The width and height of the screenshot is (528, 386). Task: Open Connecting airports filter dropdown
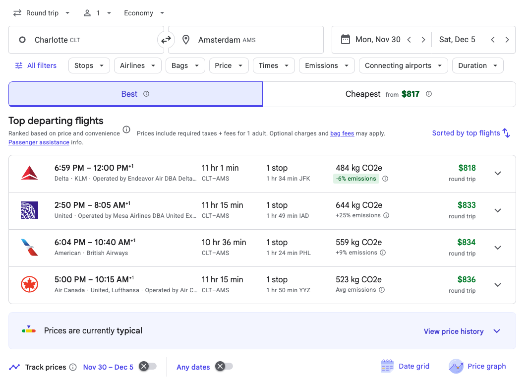click(404, 65)
